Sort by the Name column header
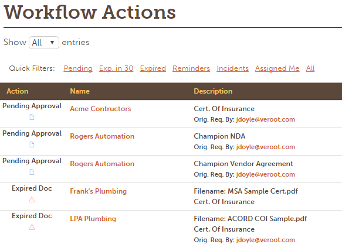 [80, 91]
